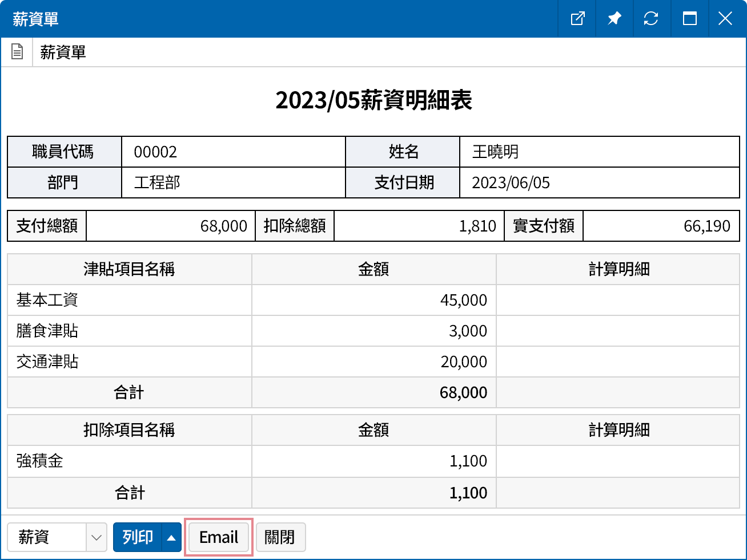Click the 列印 print button

(x=136, y=537)
